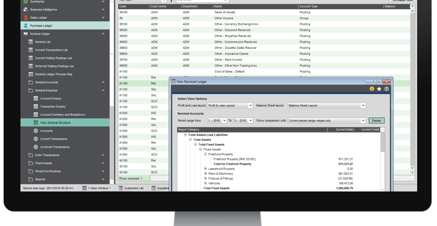437x226 pixels.
Task: Click the globe icon beside Current Transactions
Action: click(36, 139)
